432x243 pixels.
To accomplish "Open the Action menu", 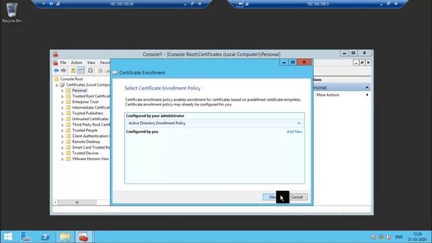I will coord(76,63).
